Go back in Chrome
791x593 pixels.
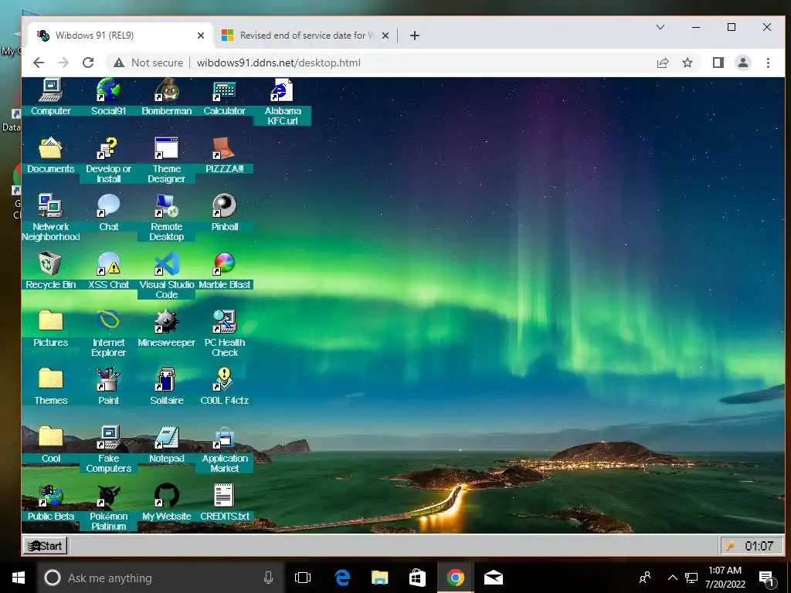(x=39, y=63)
